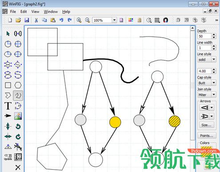This screenshot has width=220, height=172.
Task: Select the open polyline tool
Action: tap(18, 95)
